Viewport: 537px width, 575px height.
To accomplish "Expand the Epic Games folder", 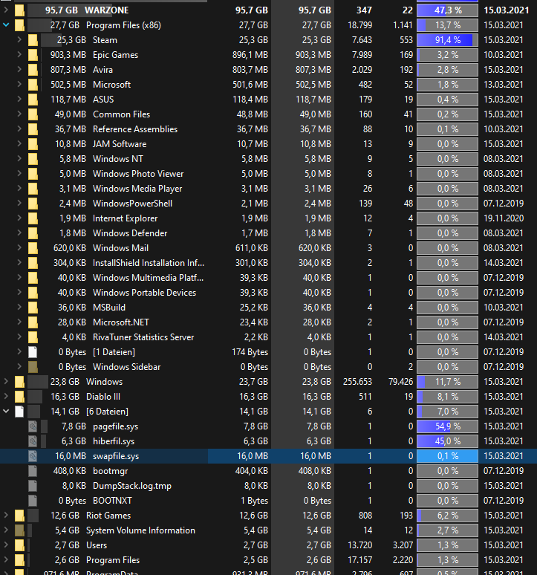I will (19, 55).
